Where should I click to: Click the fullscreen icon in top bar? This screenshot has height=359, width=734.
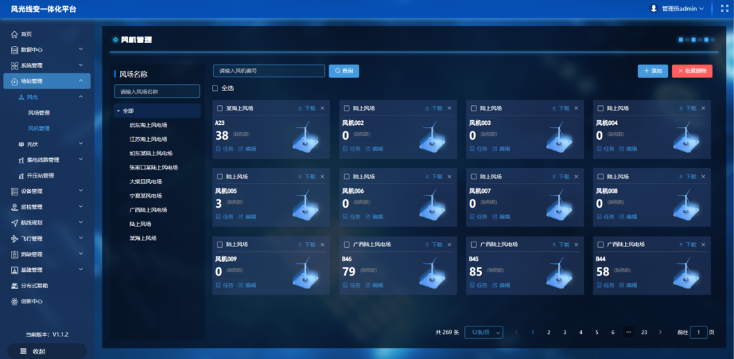point(724,9)
